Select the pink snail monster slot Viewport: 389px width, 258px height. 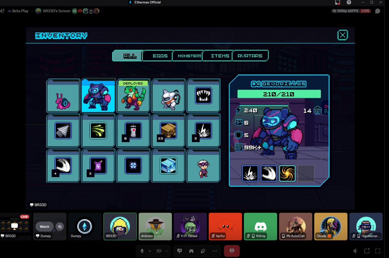pyautogui.click(x=63, y=96)
